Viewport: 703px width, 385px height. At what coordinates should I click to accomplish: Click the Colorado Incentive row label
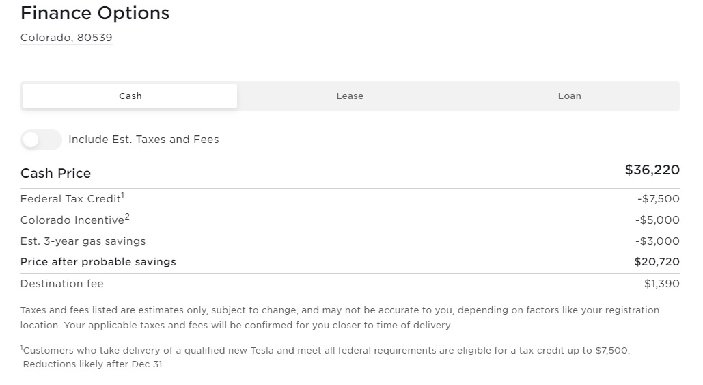point(72,220)
